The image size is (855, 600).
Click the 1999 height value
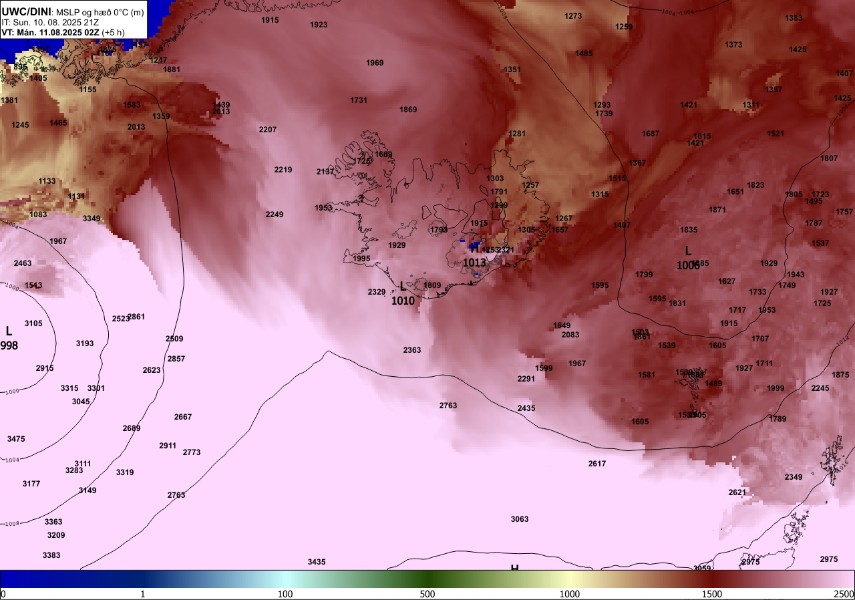tap(776, 388)
